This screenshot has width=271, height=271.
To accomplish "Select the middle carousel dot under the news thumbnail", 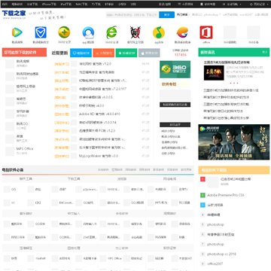I will pos(234,83).
